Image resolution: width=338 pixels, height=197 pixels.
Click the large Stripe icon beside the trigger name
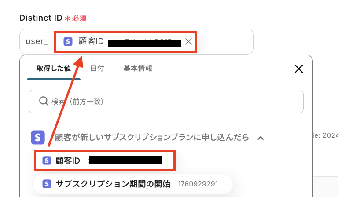(x=38, y=137)
